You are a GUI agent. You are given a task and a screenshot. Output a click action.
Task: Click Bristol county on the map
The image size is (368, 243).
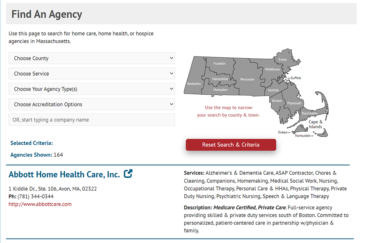click(276, 101)
